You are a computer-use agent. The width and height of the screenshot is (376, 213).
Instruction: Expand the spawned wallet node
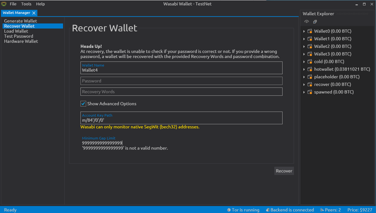pyautogui.click(x=304, y=92)
